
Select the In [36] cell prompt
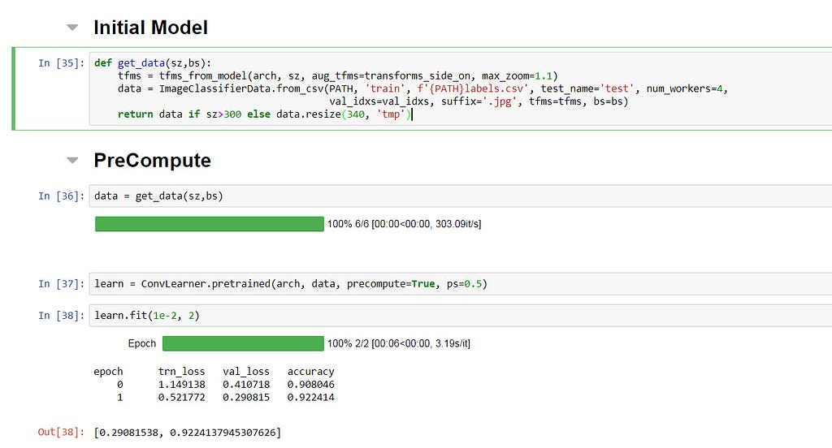(x=61, y=196)
